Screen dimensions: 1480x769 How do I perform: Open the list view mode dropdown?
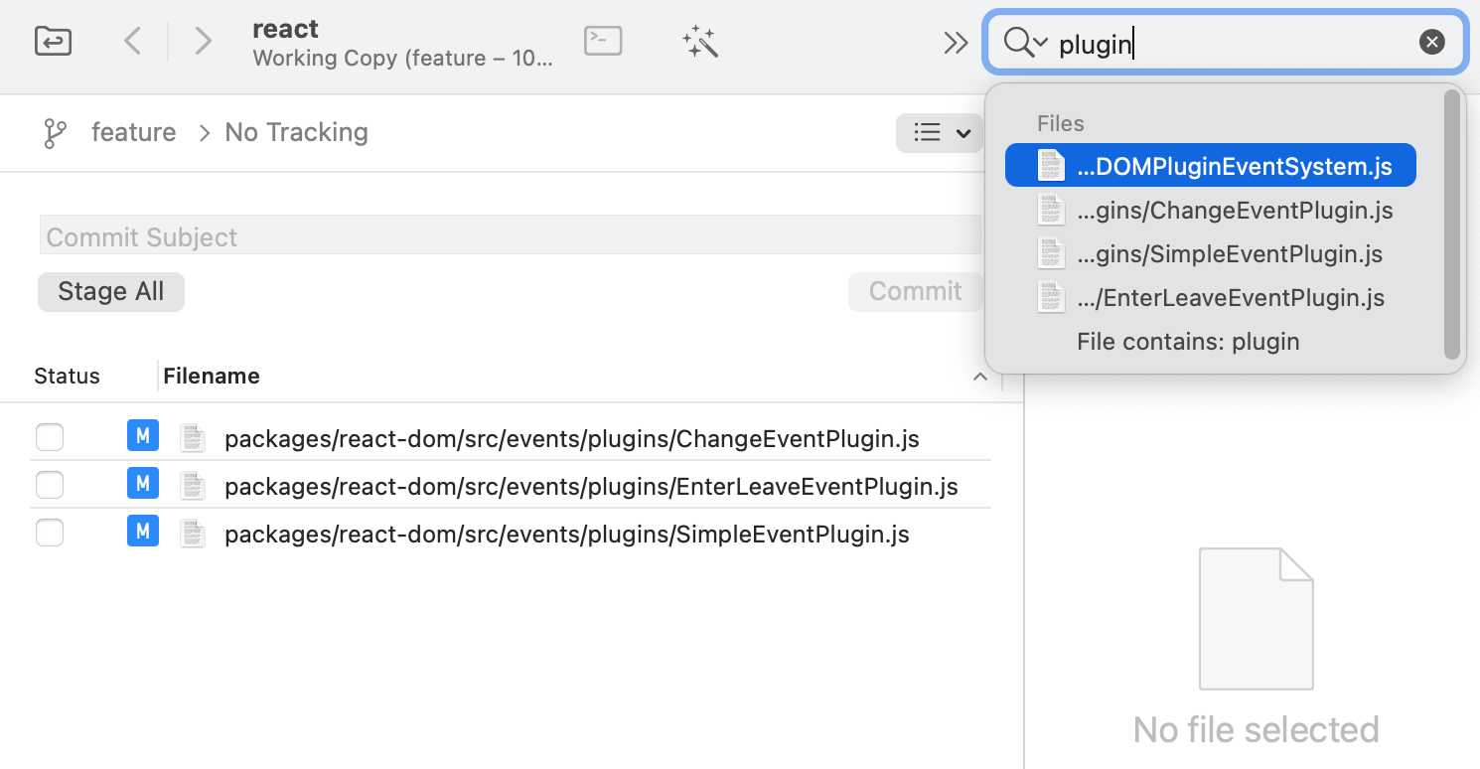tap(939, 133)
